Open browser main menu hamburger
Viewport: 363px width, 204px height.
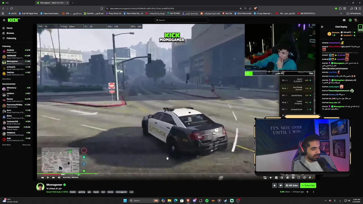coord(360,8)
